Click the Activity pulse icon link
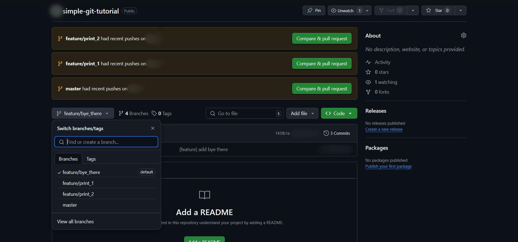The height and width of the screenshot is (242, 518). [x=368, y=62]
